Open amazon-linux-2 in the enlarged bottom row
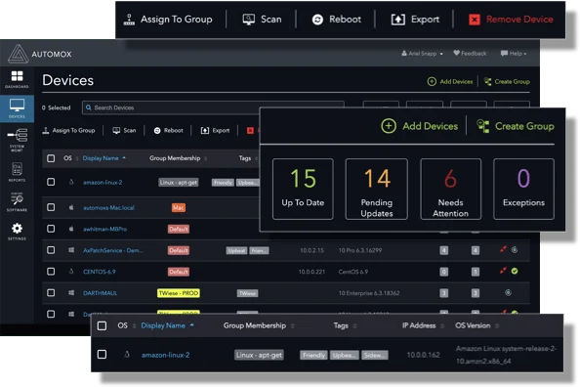Viewport: 580px width, 387px height. pyautogui.click(x=165, y=355)
